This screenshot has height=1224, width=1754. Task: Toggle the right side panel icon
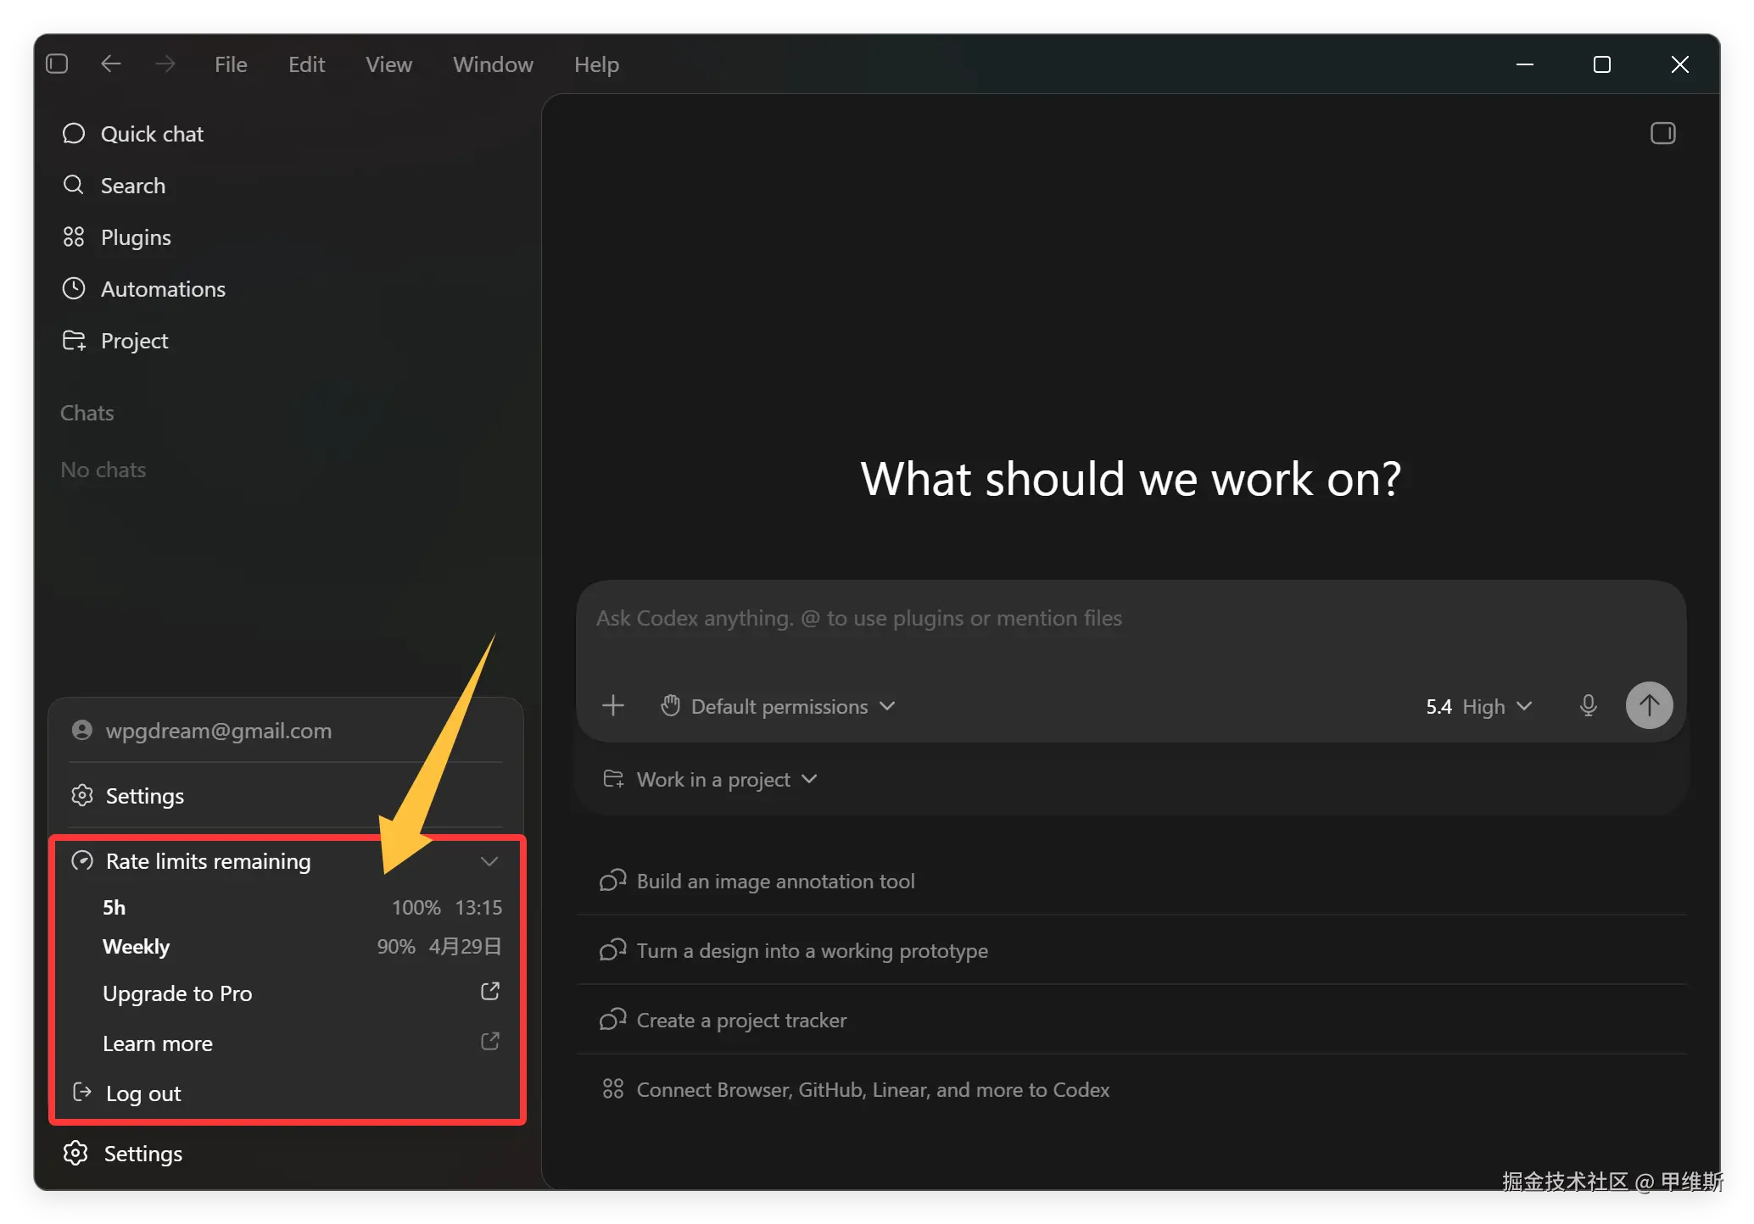click(x=1662, y=133)
